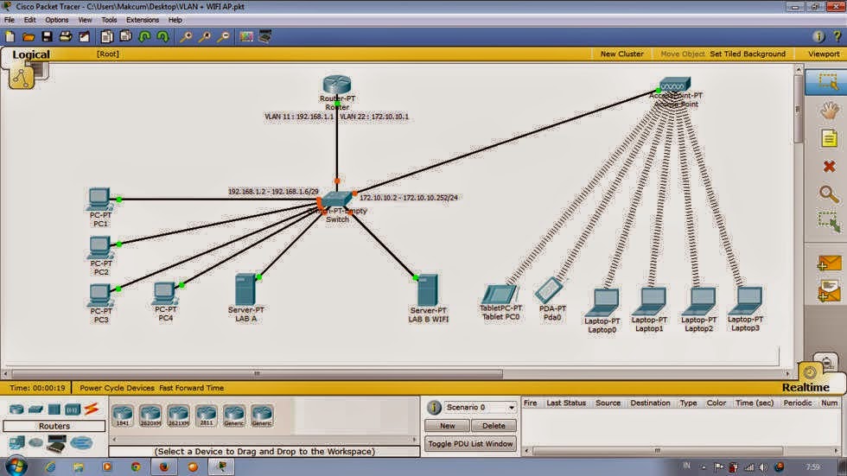Click Set Tiled Background button

pos(748,54)
